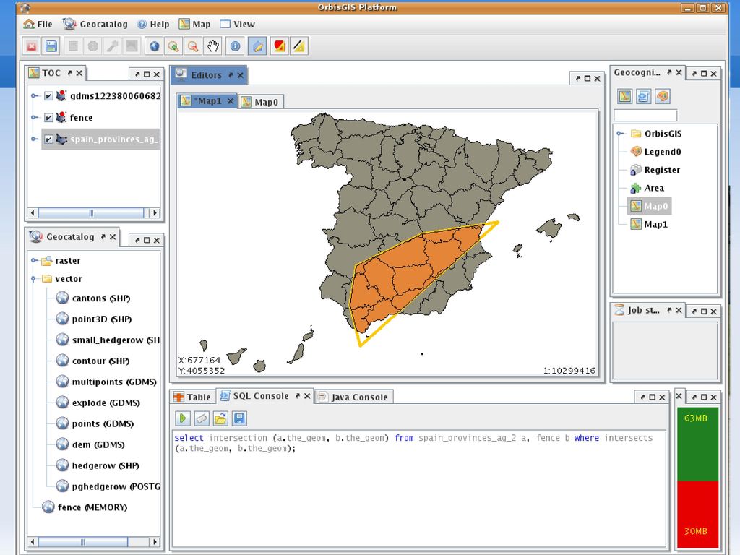The height and width of the screenshot is (555, 740).
Task: Open the Help menu
Action: click(153, 24)
